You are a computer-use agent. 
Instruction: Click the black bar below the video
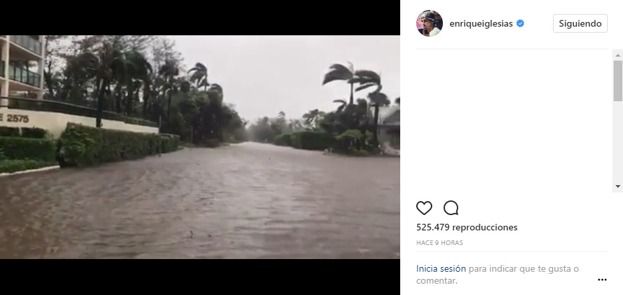click(200, 277)
